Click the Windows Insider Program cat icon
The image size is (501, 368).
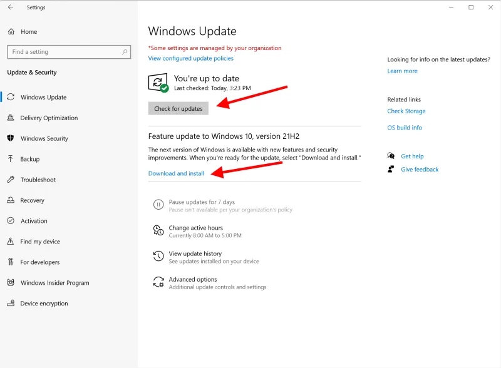coord(11,282)
